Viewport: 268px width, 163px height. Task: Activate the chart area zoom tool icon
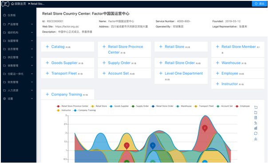click(x=256, y=107)
